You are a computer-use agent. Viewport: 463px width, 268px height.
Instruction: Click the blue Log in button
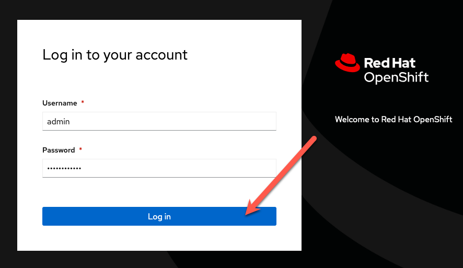pos(159,216)
